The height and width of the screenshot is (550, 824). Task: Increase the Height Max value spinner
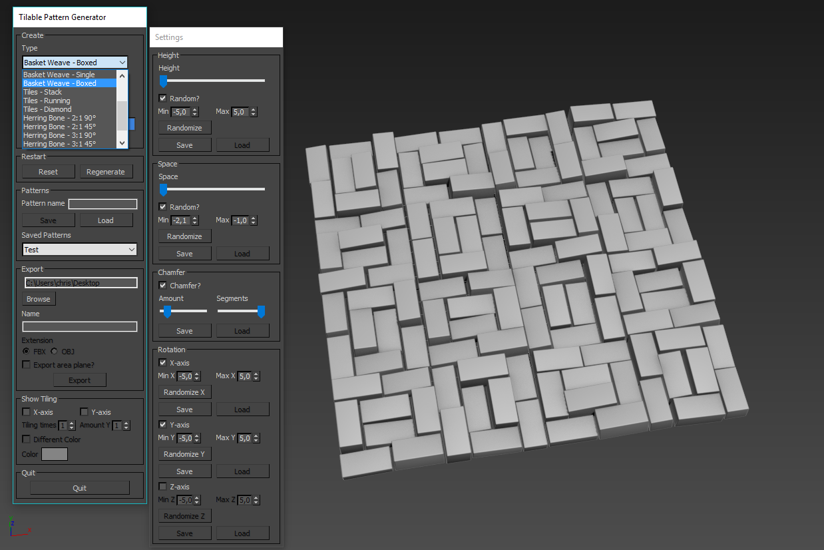click(254, 109)
